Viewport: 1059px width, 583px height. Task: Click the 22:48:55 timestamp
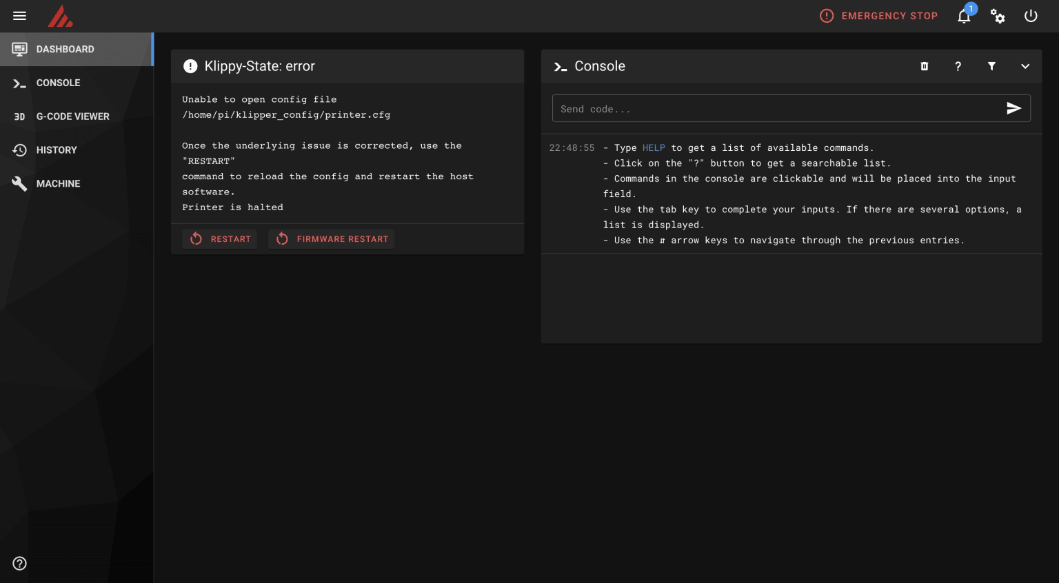572,148
